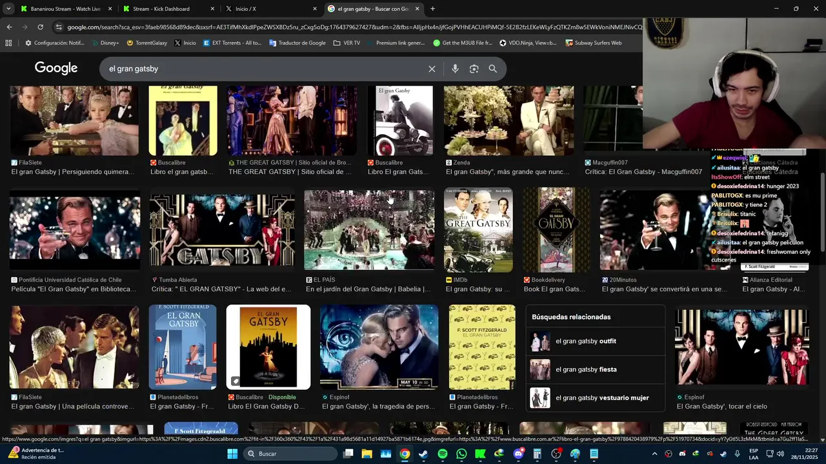Open the Premium link generator bookmark
Screen dimensions: 826x464
396,43
